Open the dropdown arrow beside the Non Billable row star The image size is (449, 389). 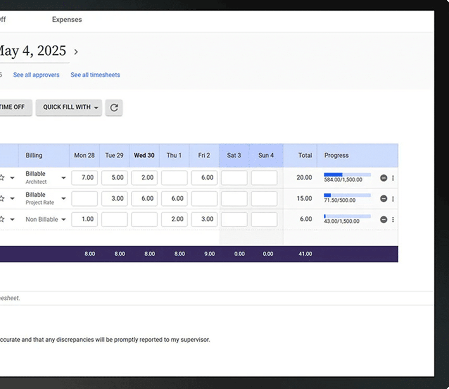[12, 219]
